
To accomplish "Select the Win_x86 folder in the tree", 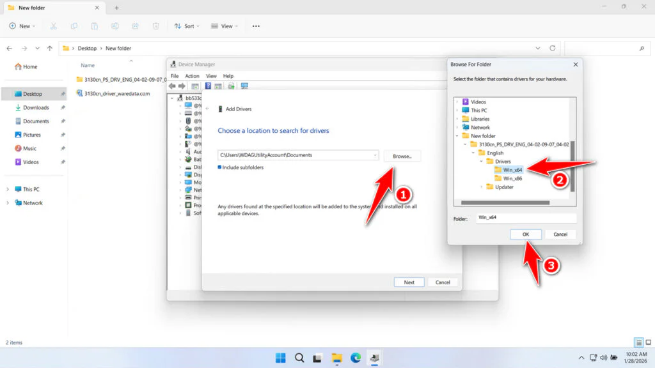I will click(x=512, y=178).
